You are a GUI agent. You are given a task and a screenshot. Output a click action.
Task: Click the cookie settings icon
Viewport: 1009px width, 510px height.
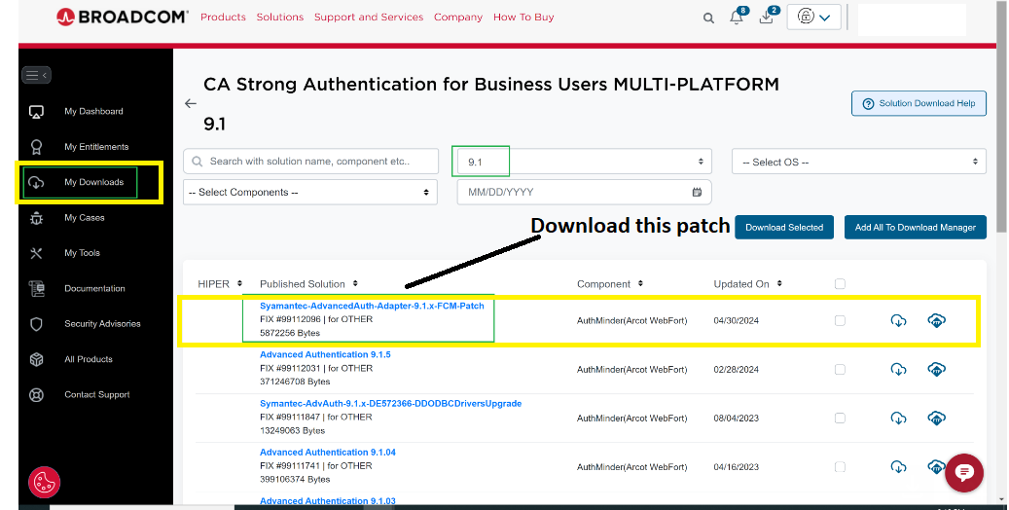coord(44,482)
